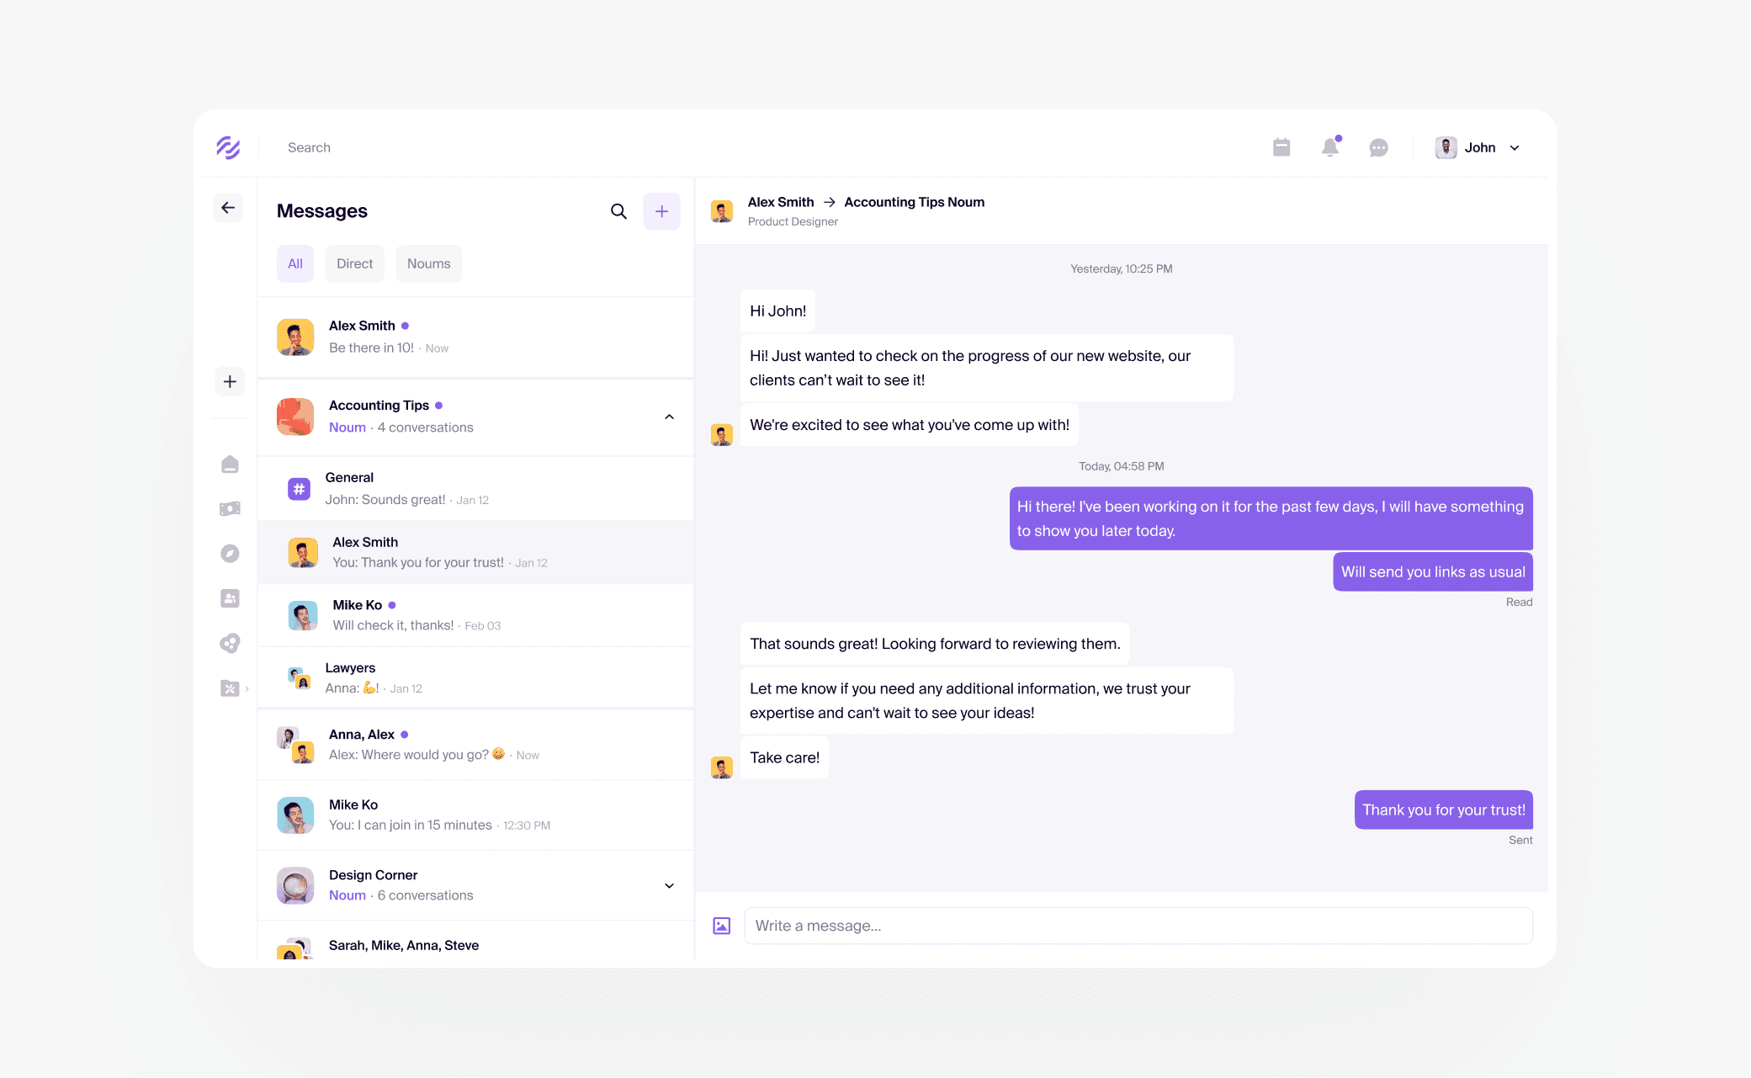Open the home icon in sidebar
This screenshot has height=1078, width=1751.
230,465
